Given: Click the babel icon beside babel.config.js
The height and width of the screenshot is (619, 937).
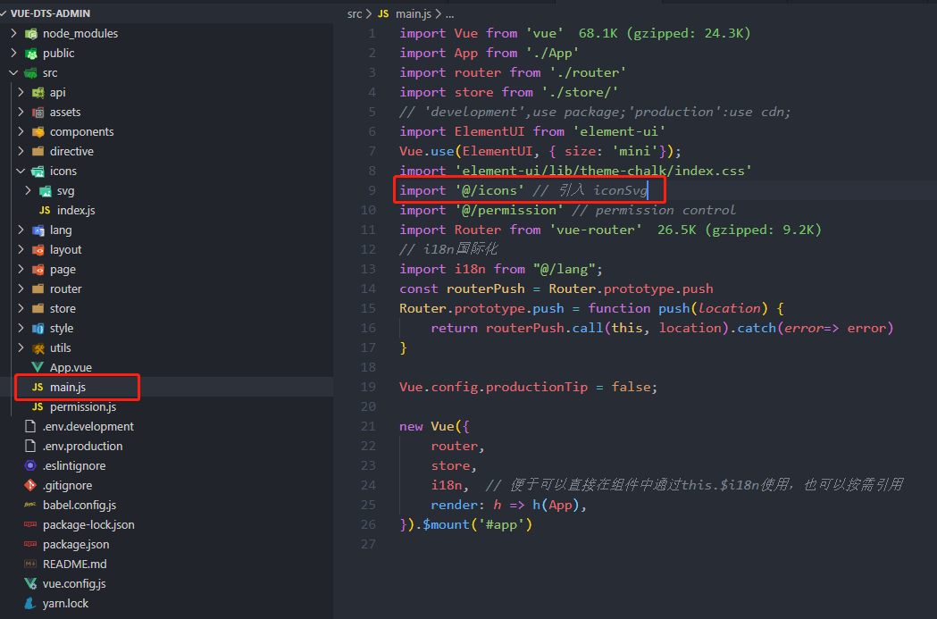Looking at the screenshot, I should pyautogui.click(x=30, y=506).
